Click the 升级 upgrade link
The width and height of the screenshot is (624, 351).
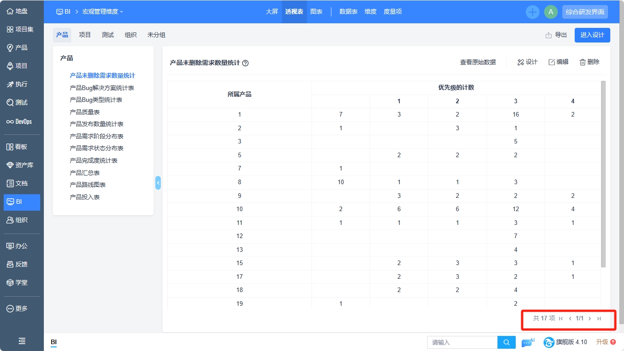[602, 342]
